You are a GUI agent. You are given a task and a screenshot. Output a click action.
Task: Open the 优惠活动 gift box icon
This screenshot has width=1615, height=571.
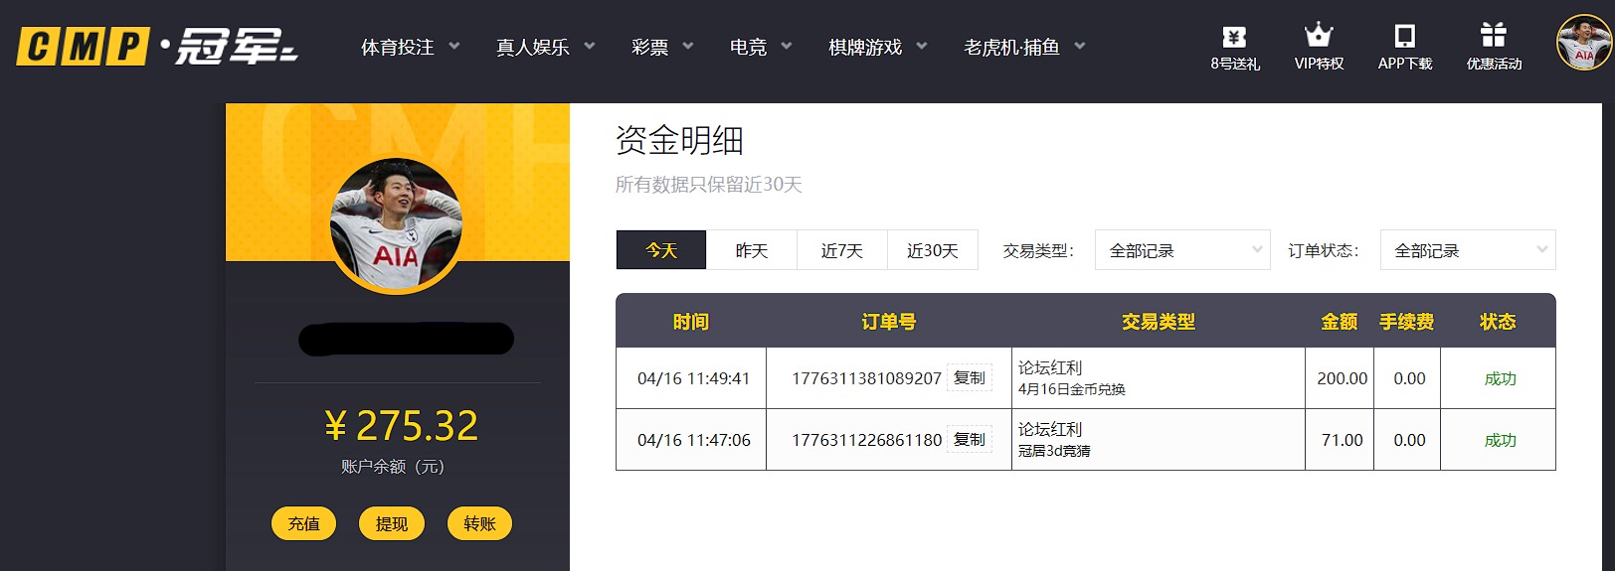[1493, 37]
